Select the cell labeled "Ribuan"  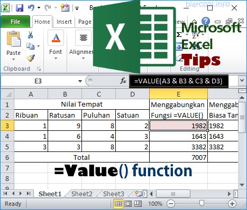[31, 115]
